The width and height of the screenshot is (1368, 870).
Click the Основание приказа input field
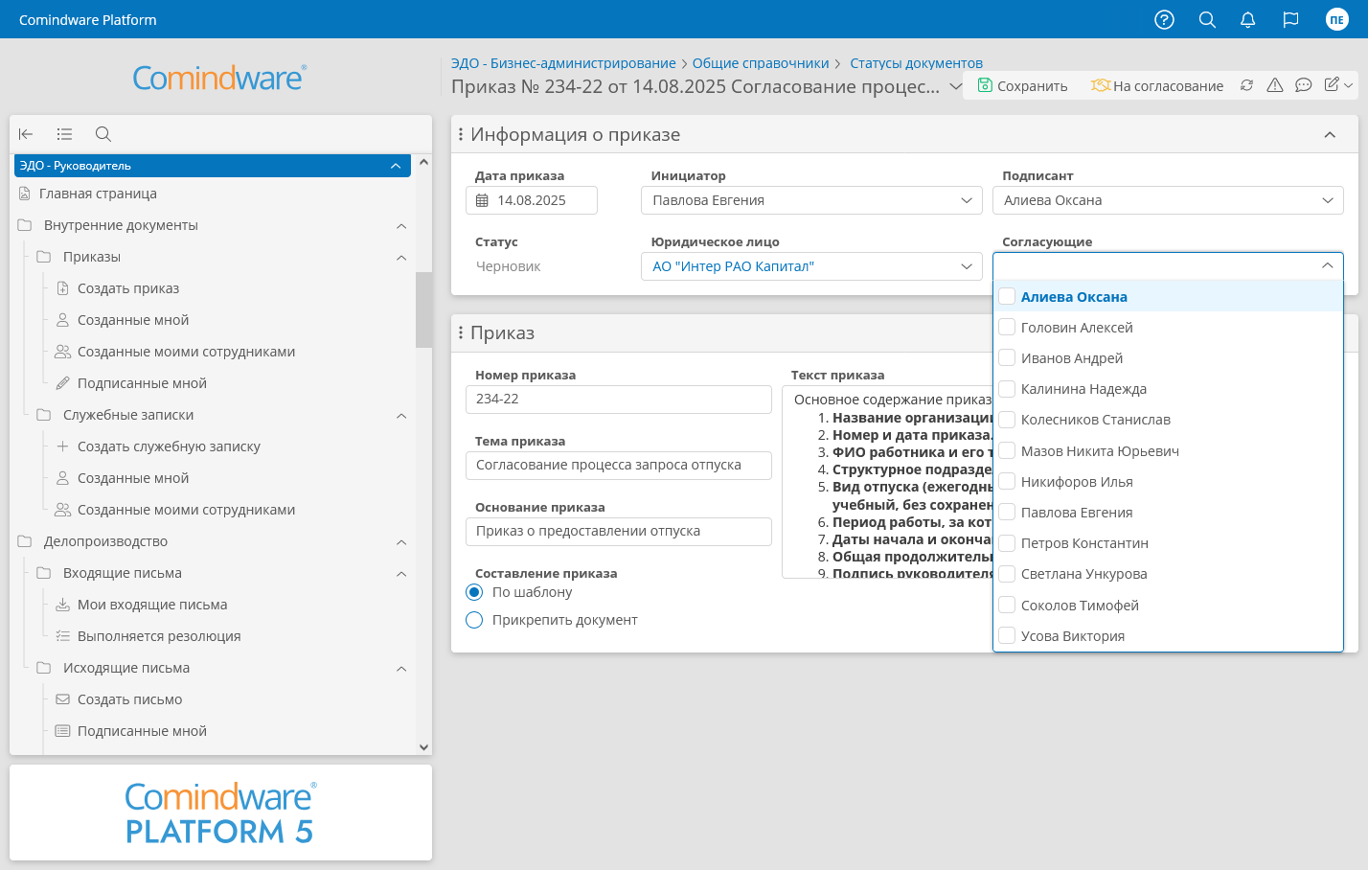(x=619, y=532)
